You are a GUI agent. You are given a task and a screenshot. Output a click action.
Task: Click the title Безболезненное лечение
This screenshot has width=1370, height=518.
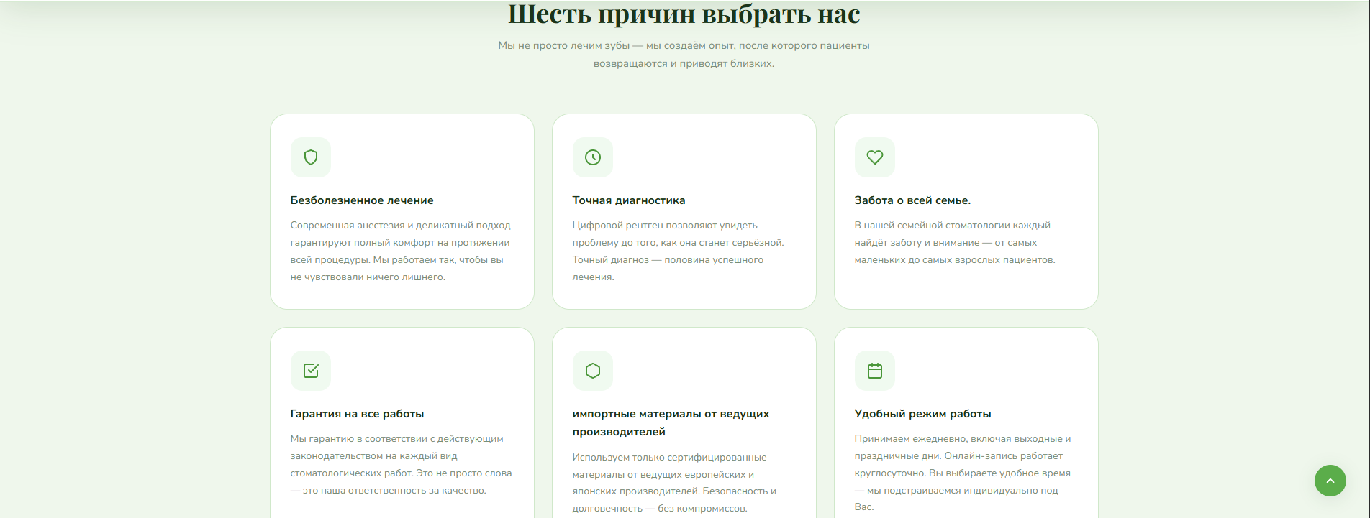pyautogui.click(x=362, y=200)
